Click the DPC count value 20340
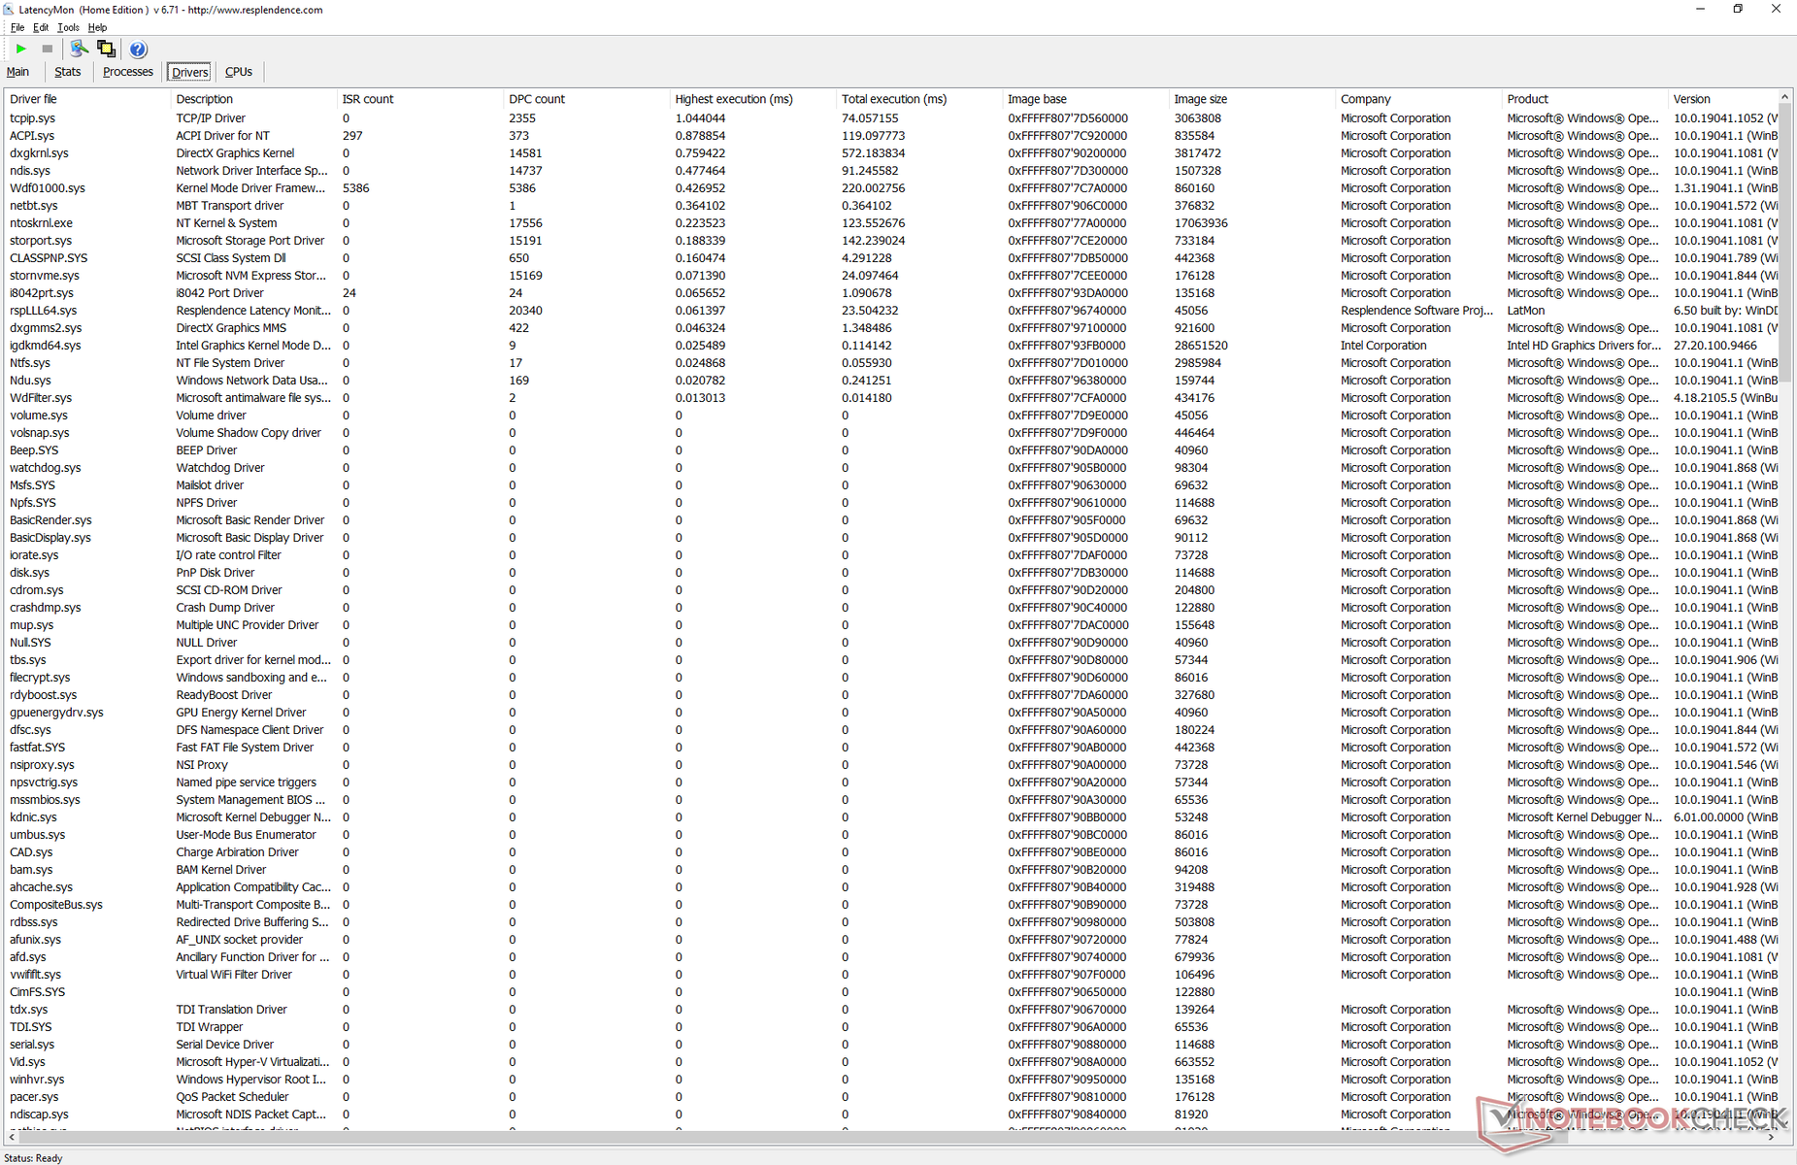The height and width of the screenshot is (1165, 1797). [x=525, y=311]
